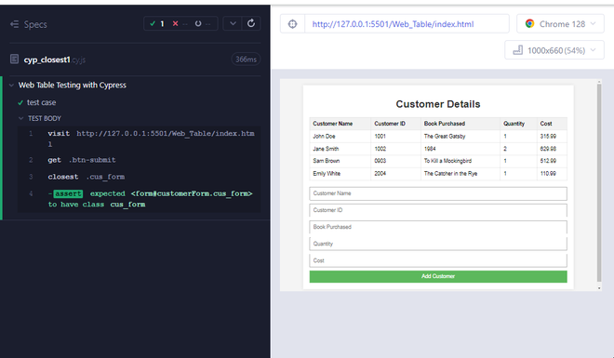Click the scrollbar down arrow in preview
The image size is (614, 358).
pos(599,288)
